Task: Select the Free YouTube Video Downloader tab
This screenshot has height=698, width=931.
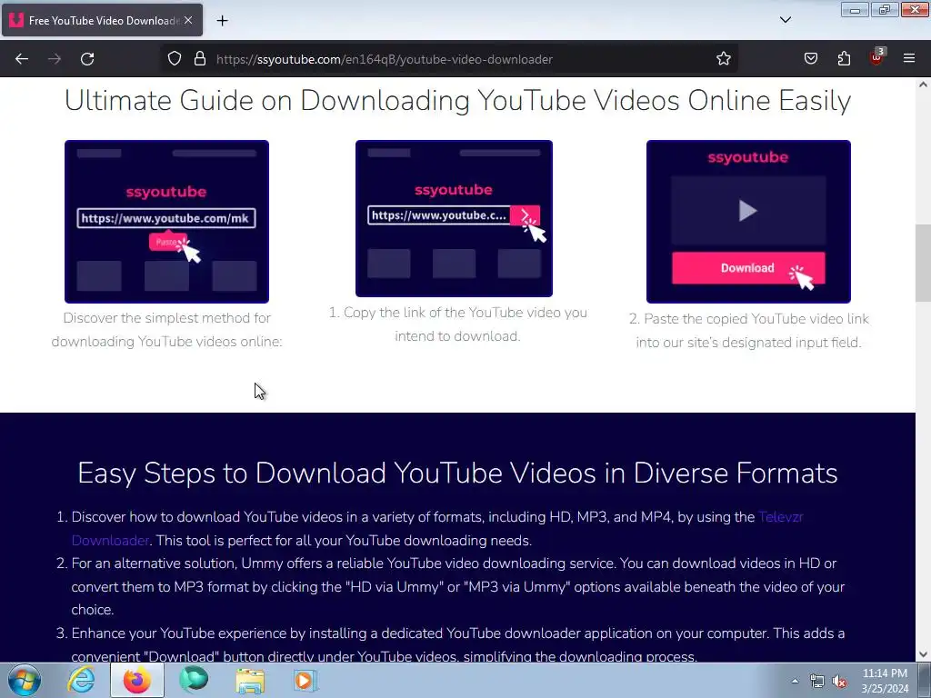Action: point(102,20)
